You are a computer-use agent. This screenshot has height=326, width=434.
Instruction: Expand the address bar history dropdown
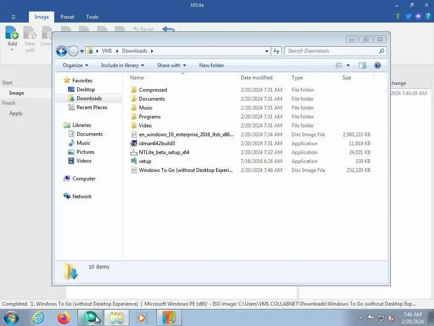tap(267, 51)
